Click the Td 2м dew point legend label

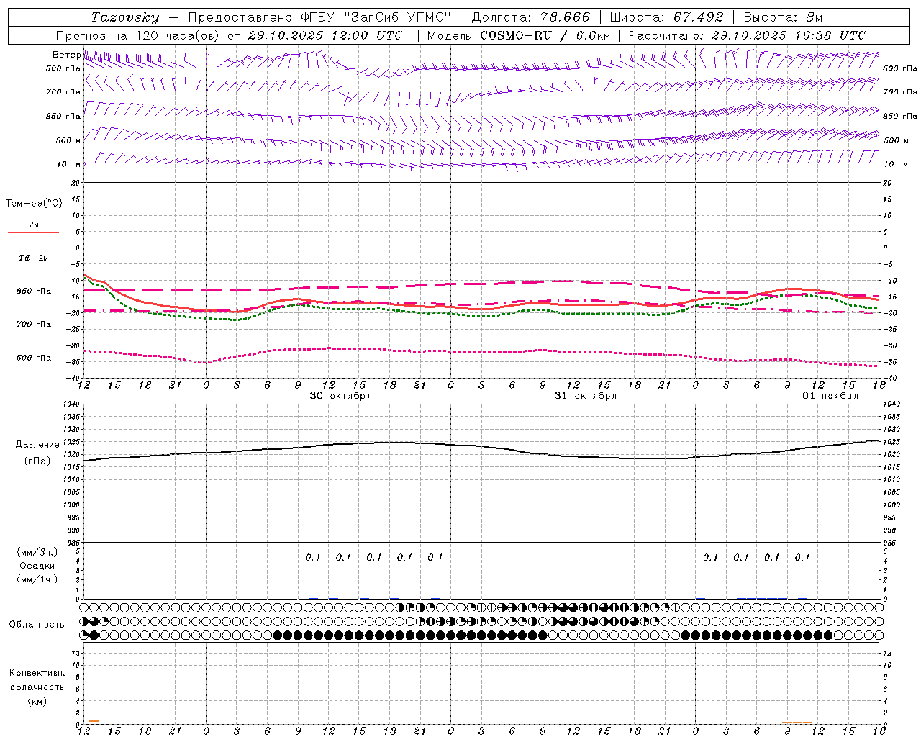click(34, 258)
